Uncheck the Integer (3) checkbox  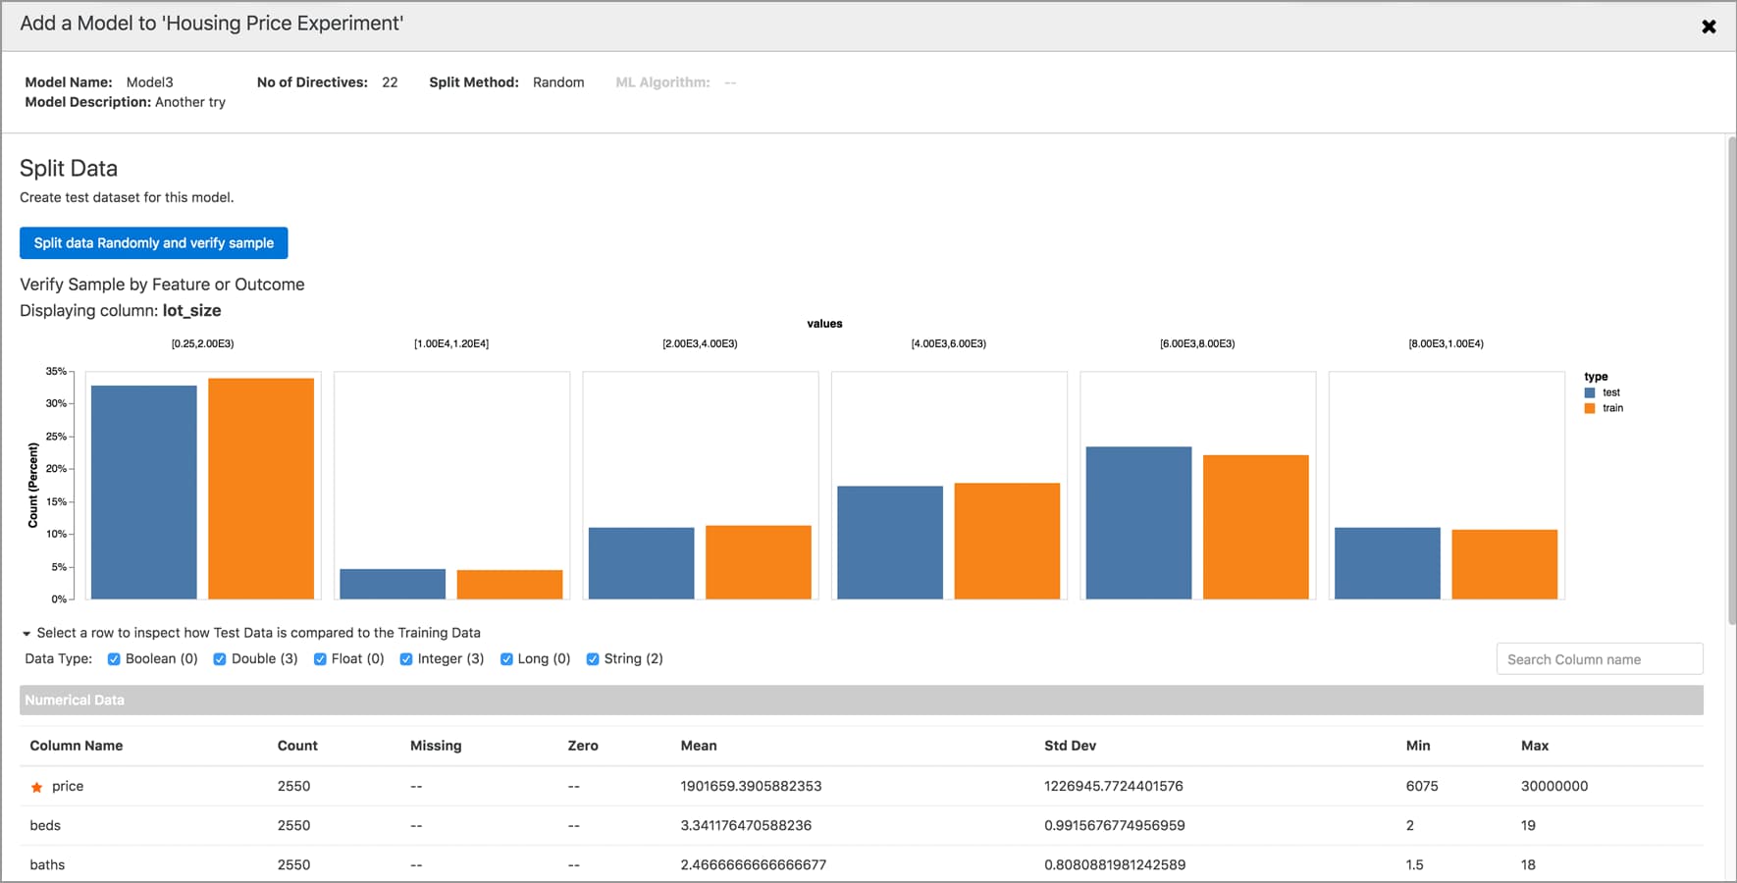tap(406, 659)
